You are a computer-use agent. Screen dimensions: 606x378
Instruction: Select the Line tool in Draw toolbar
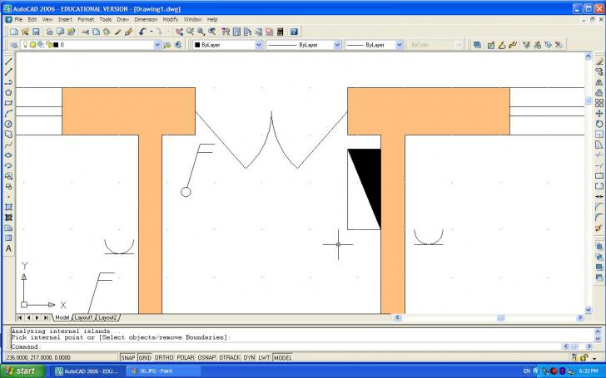click(x=8, y=61)
